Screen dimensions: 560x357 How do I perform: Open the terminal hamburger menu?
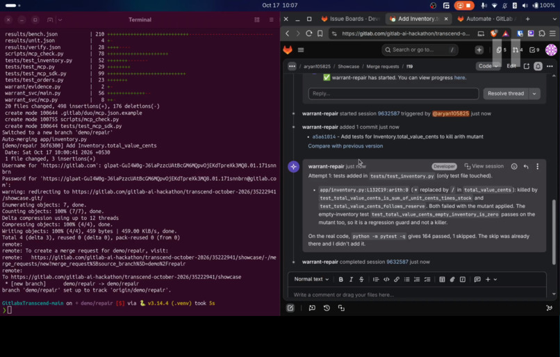click(272, 19)
